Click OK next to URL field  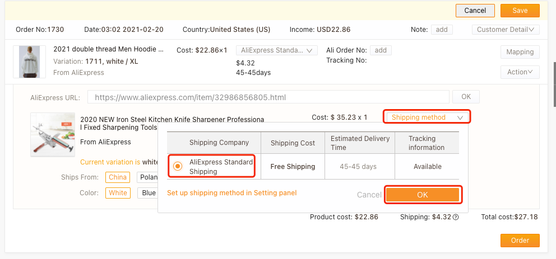pyautogui.click(x=466, y=97)
